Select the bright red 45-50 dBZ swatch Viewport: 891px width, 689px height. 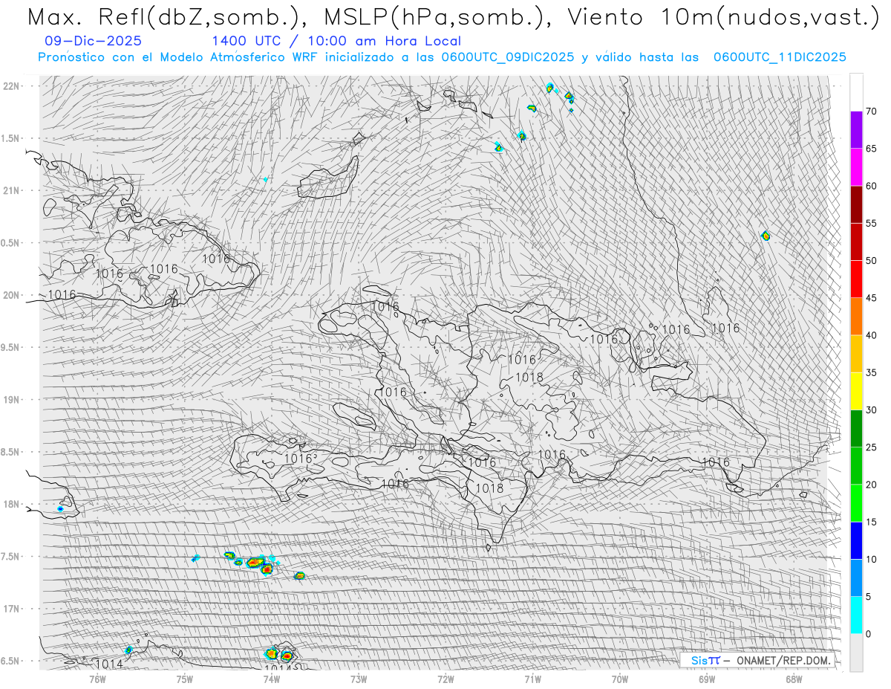click(856, 279)
